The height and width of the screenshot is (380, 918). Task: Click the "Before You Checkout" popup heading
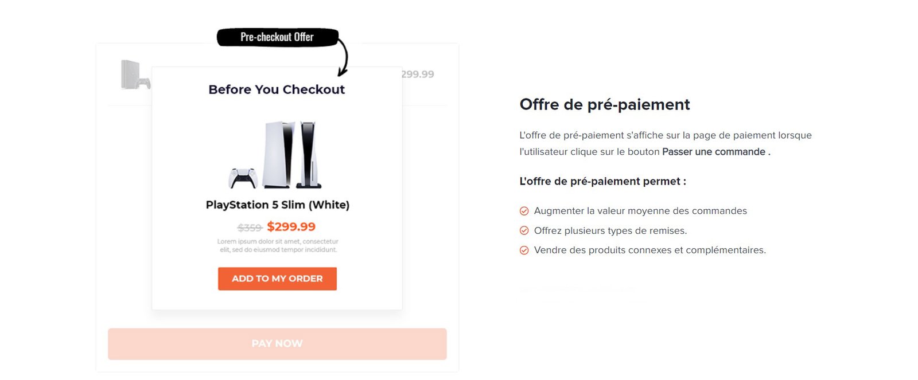pyautogui.click(x=277, y=89)
